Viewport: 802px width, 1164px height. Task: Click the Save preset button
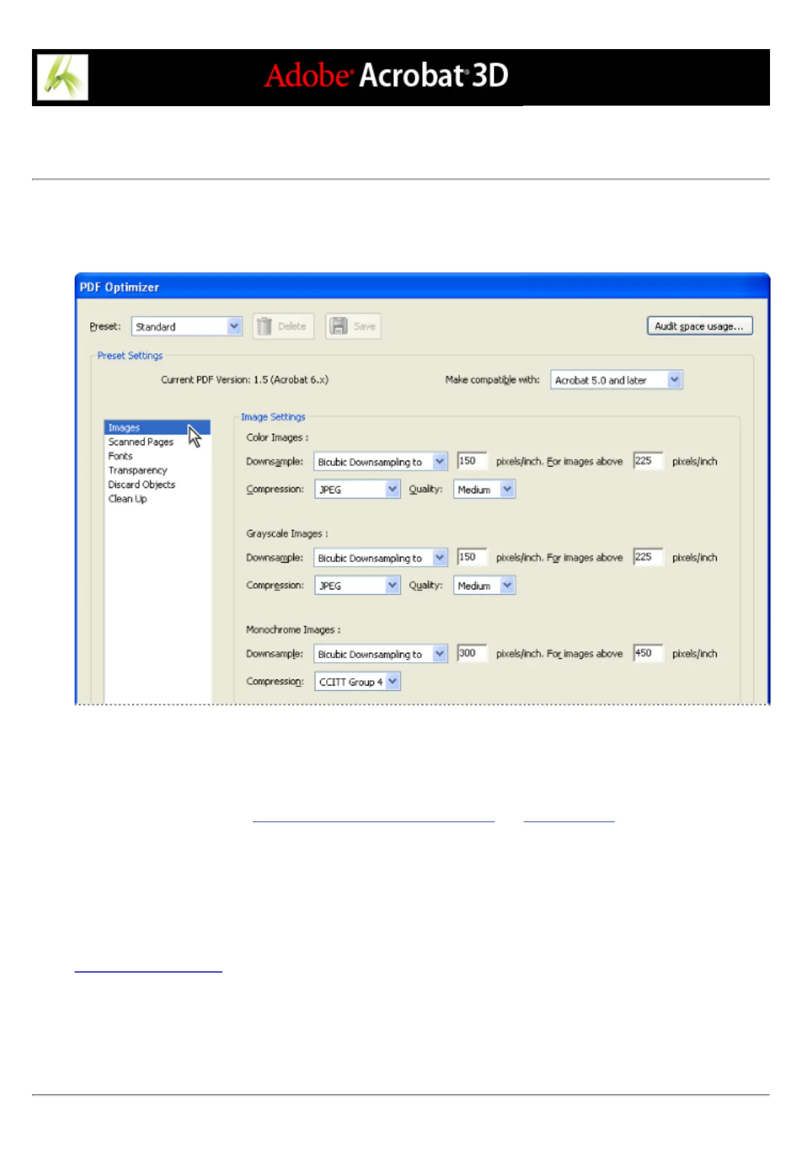353,326
